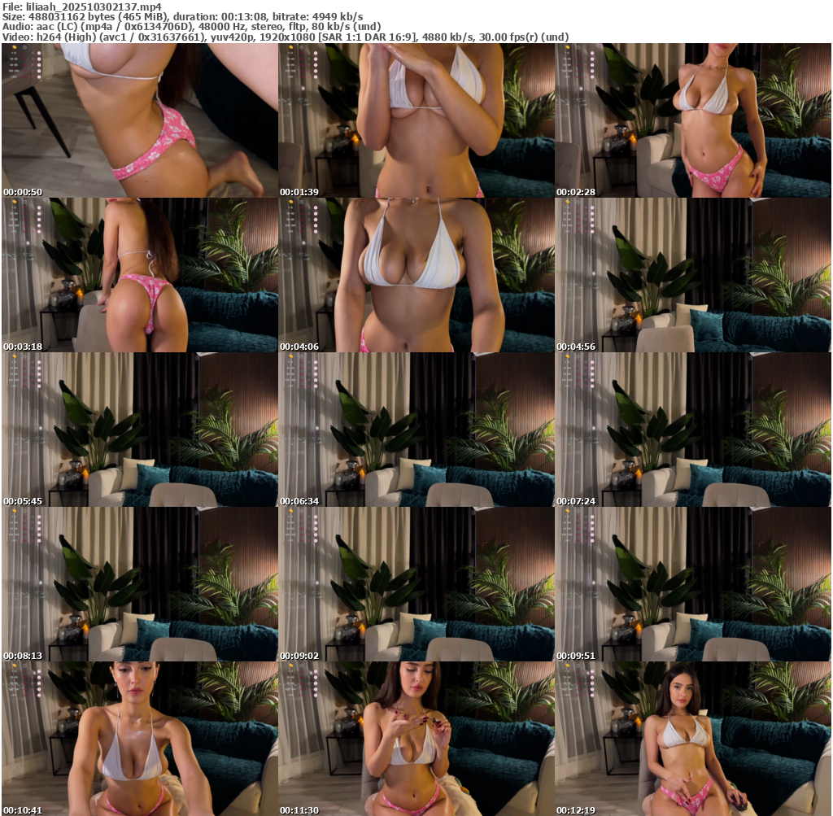Choose the last frame at 00:12:19
The image size is (833, 816).
(693, 739)
